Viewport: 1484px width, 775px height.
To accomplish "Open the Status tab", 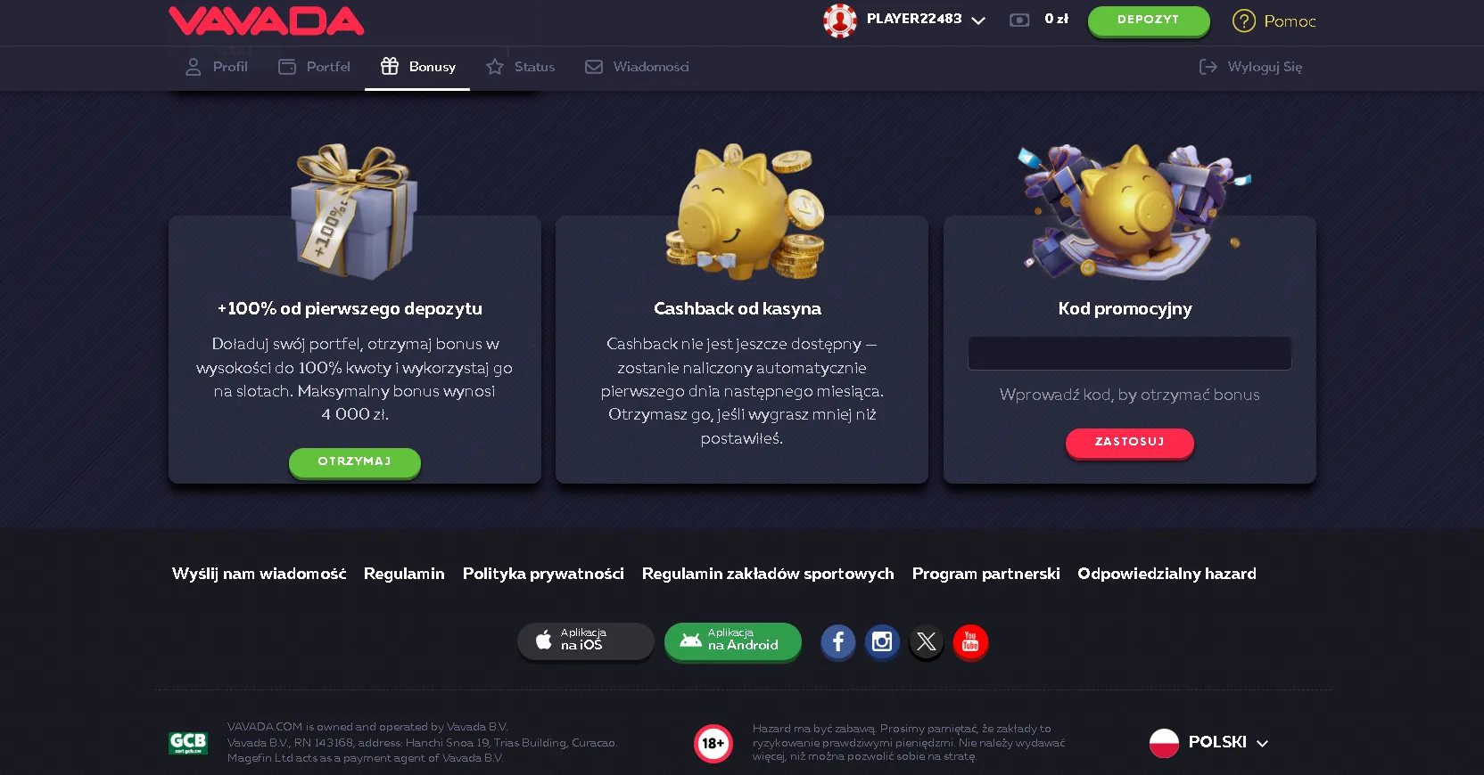I will (520, 67).
